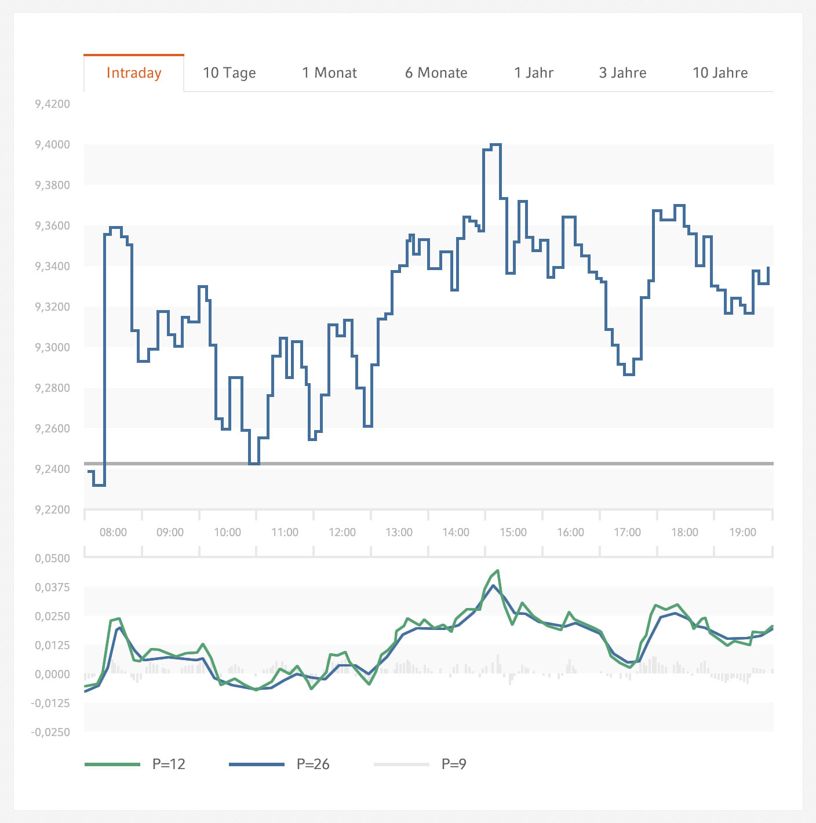Open the 1 Monat chart tab
The width and height of the screenshot is (816, 823).
point(329,73)
